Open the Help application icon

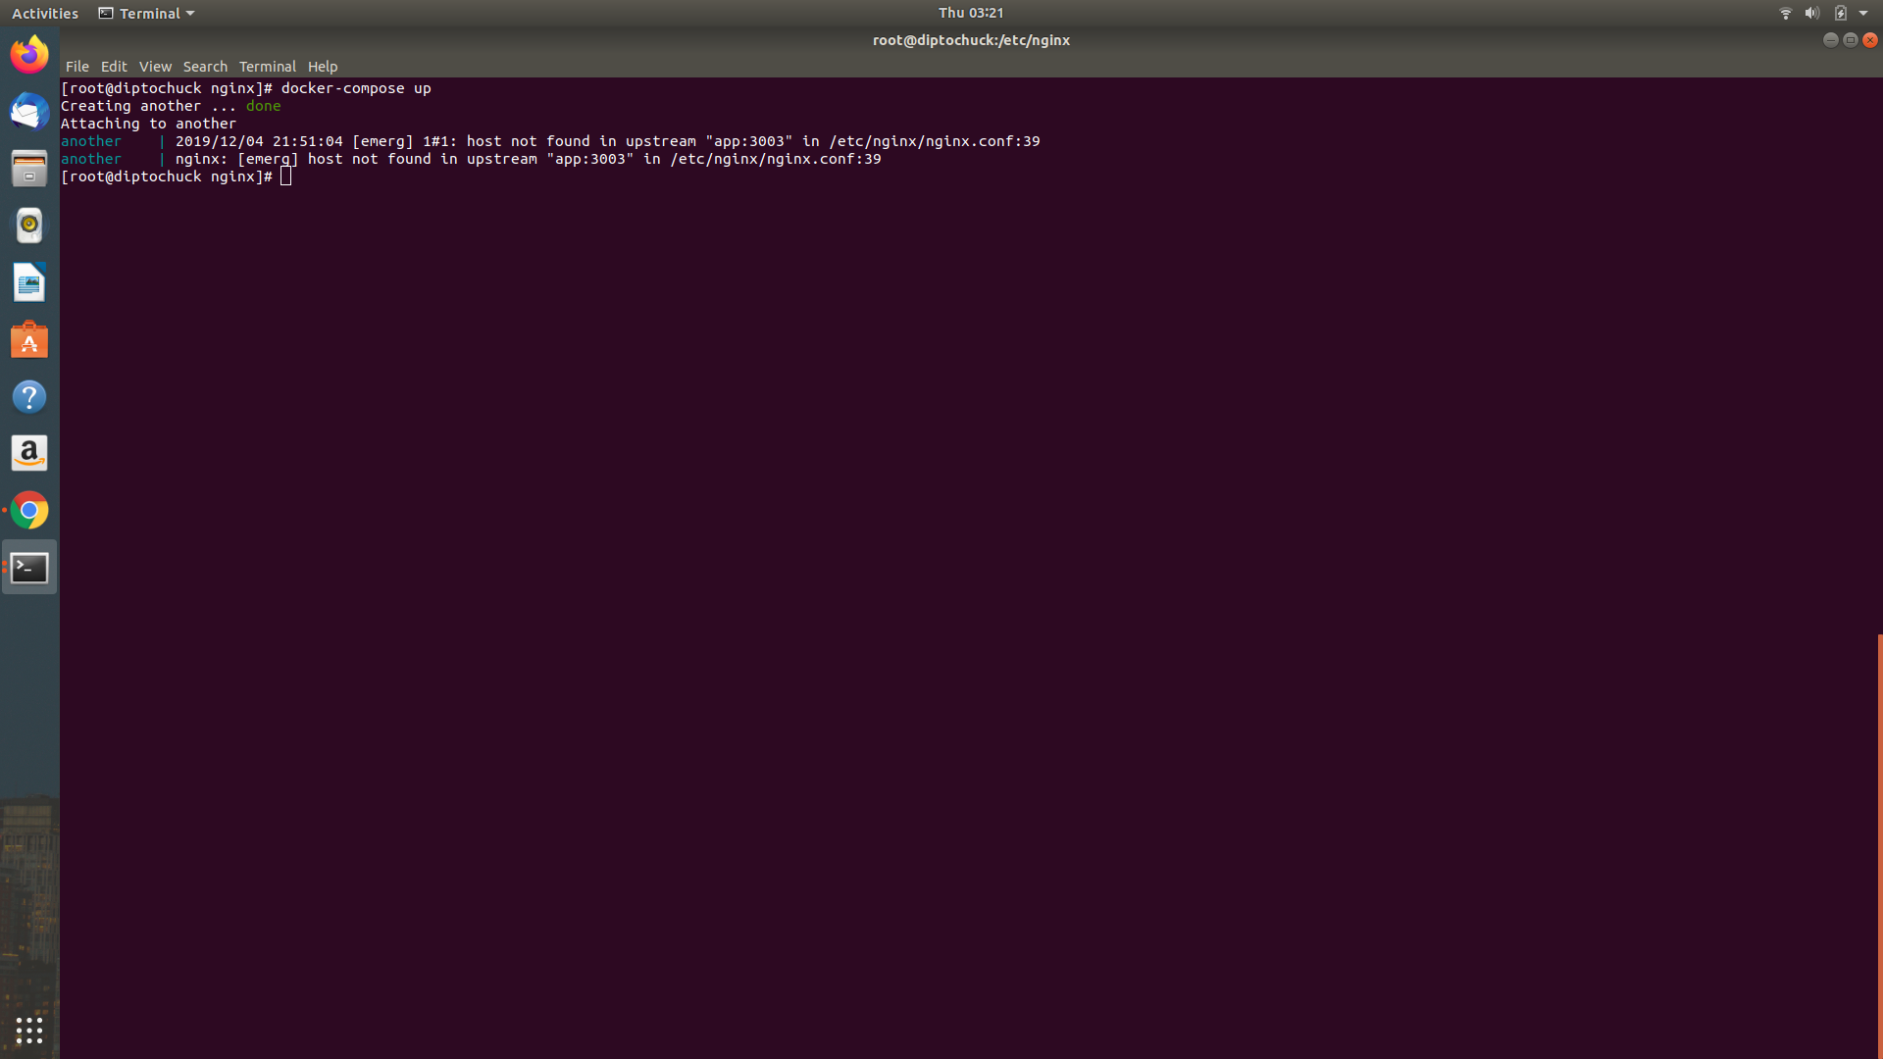(28, 396)
